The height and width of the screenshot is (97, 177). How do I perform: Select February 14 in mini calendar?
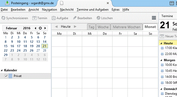(x=45, y=42)
